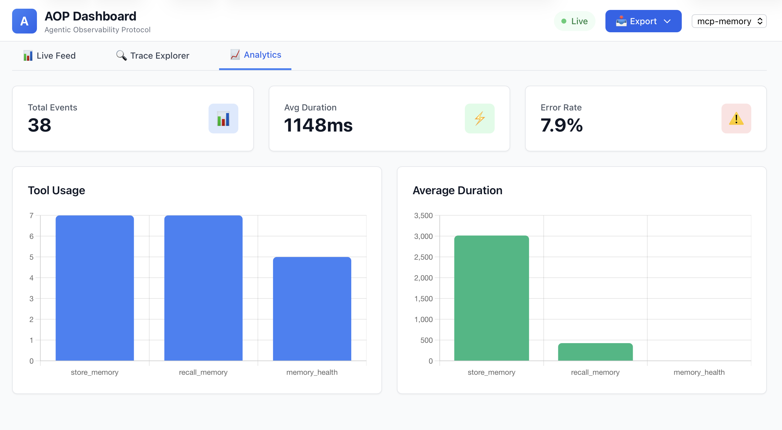The height and width of the screenshot is (430, 782).
Task: Click the bar chart icon on Total Events card
Action: coord(223,119)
